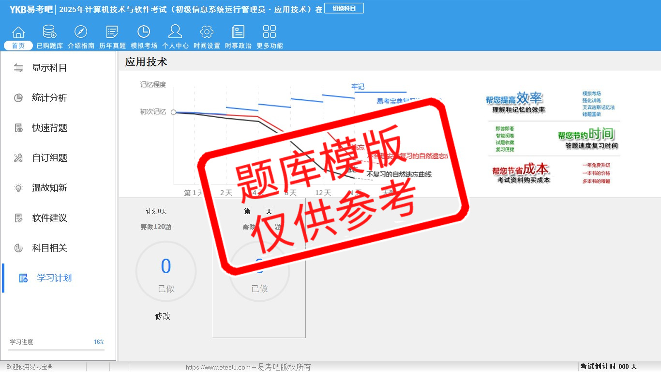This screenshot has width=661, height=372.
Task: Expand 软件建议 sidebar item
Action: pyautogui.click(x=49, y=218)
